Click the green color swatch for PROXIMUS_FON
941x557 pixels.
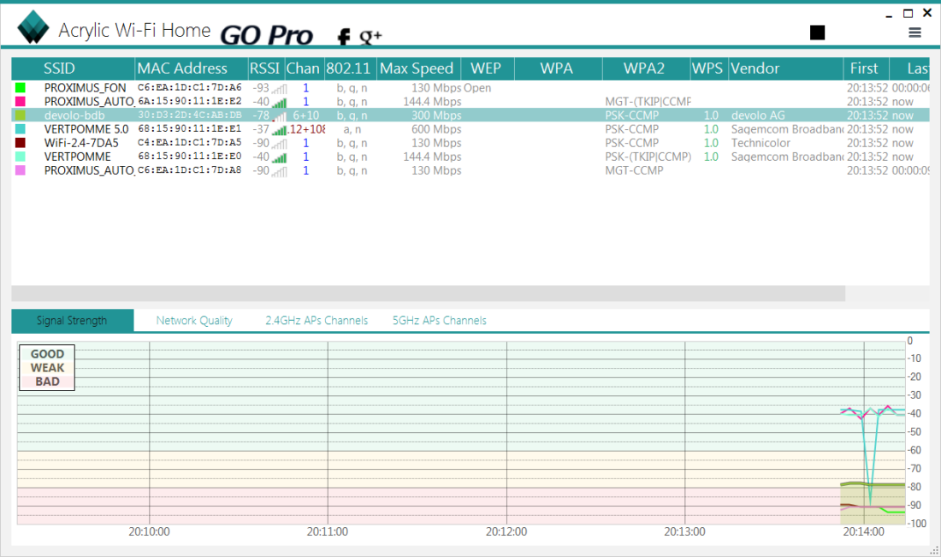pos(21,88)
